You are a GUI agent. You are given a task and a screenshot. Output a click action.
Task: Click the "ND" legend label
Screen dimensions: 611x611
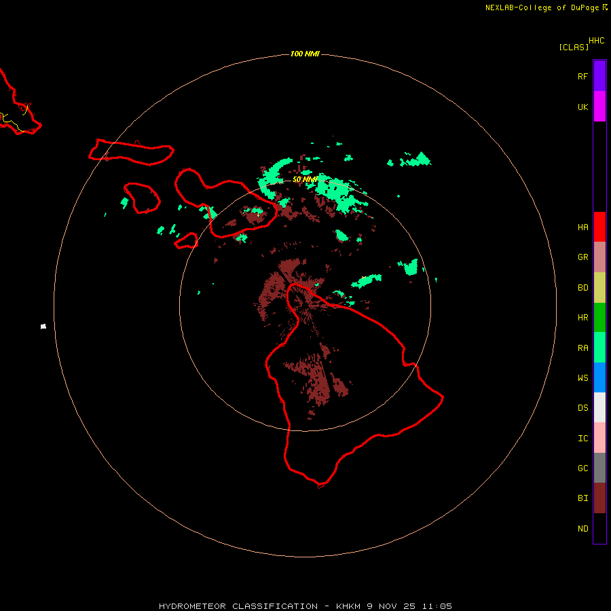coord(582,529)
